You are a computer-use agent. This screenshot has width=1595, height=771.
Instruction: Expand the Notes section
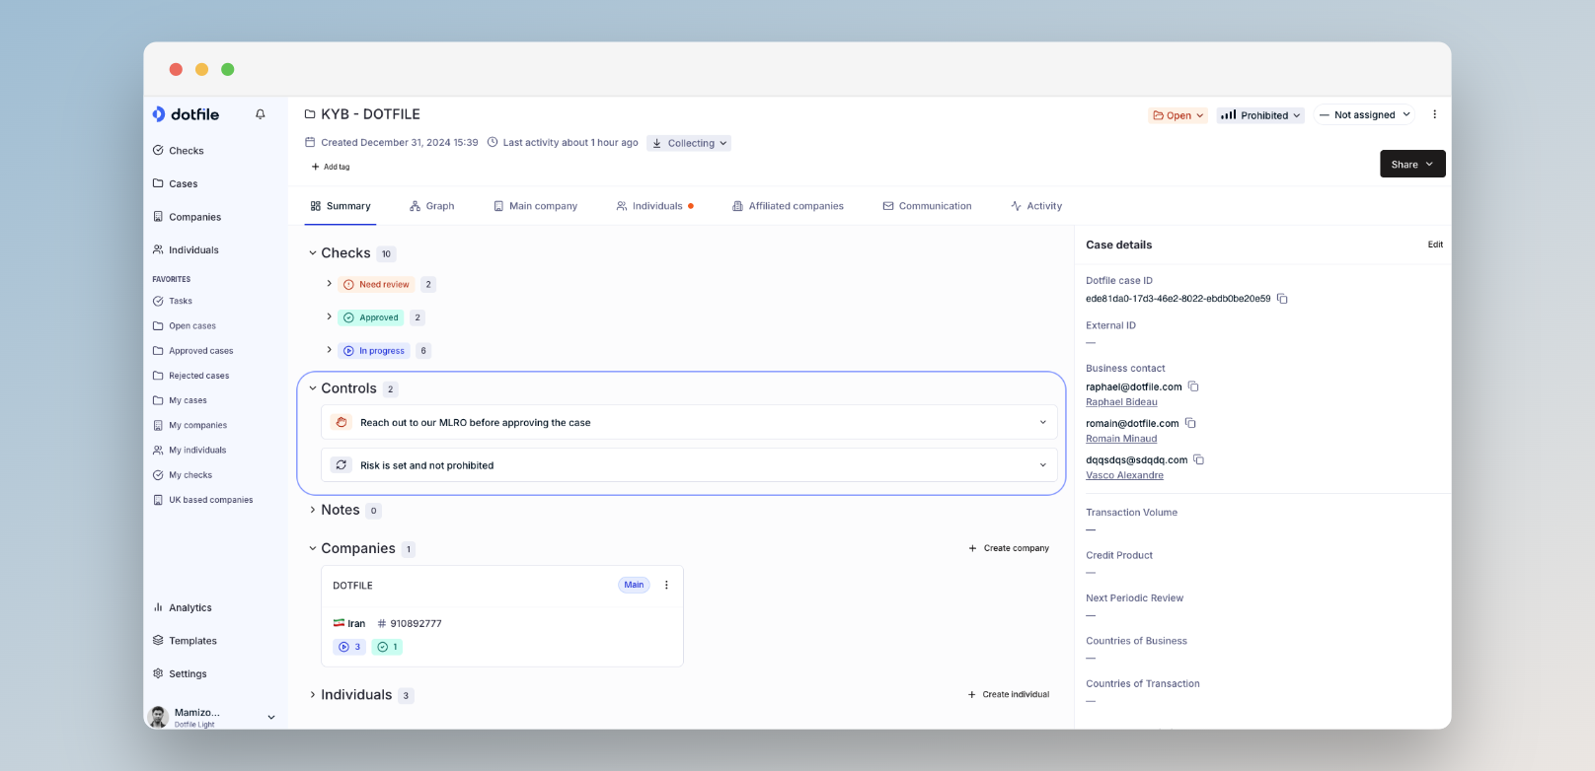[x=313, y=510]
